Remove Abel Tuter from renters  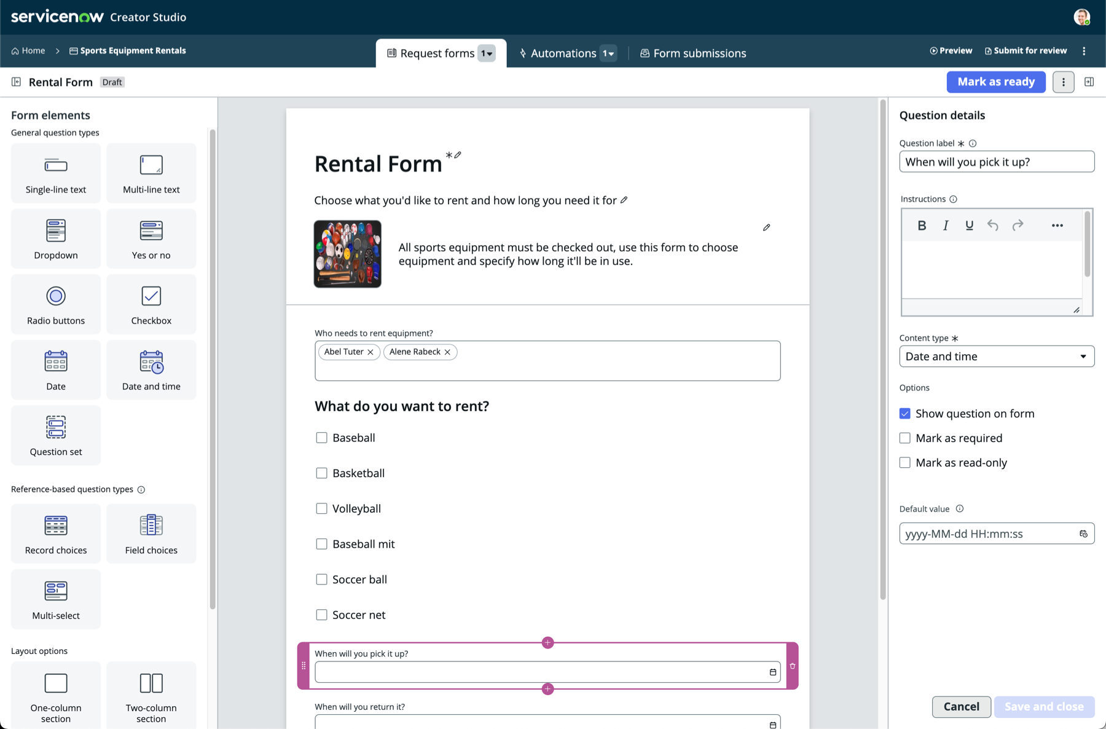point(371,352)
